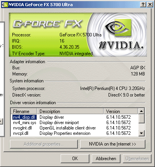The height and width of the screenshot is (167, 155).
Task: Click the NVIDIA eye icon in title bar
Action: (5, 5)
